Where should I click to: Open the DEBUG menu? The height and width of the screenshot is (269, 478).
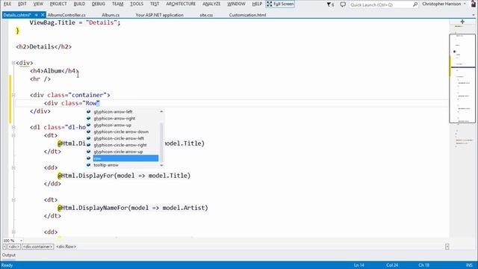[99, 4]
